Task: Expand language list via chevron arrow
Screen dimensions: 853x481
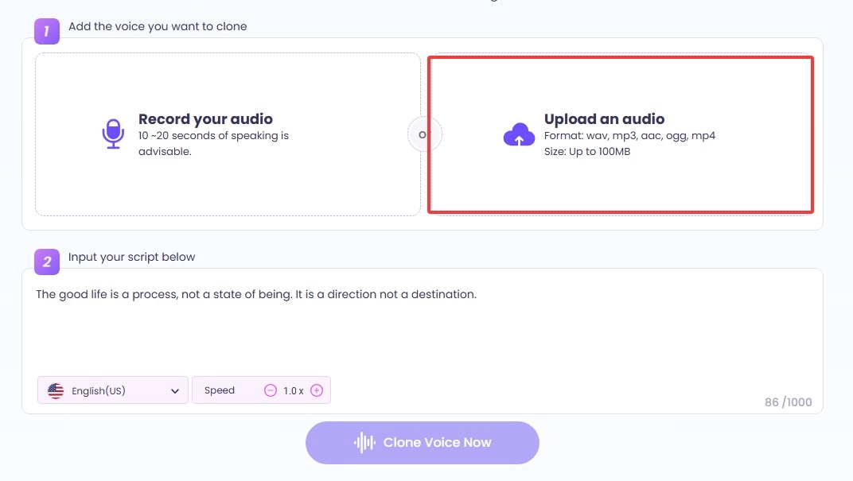Action: [175, 390]
